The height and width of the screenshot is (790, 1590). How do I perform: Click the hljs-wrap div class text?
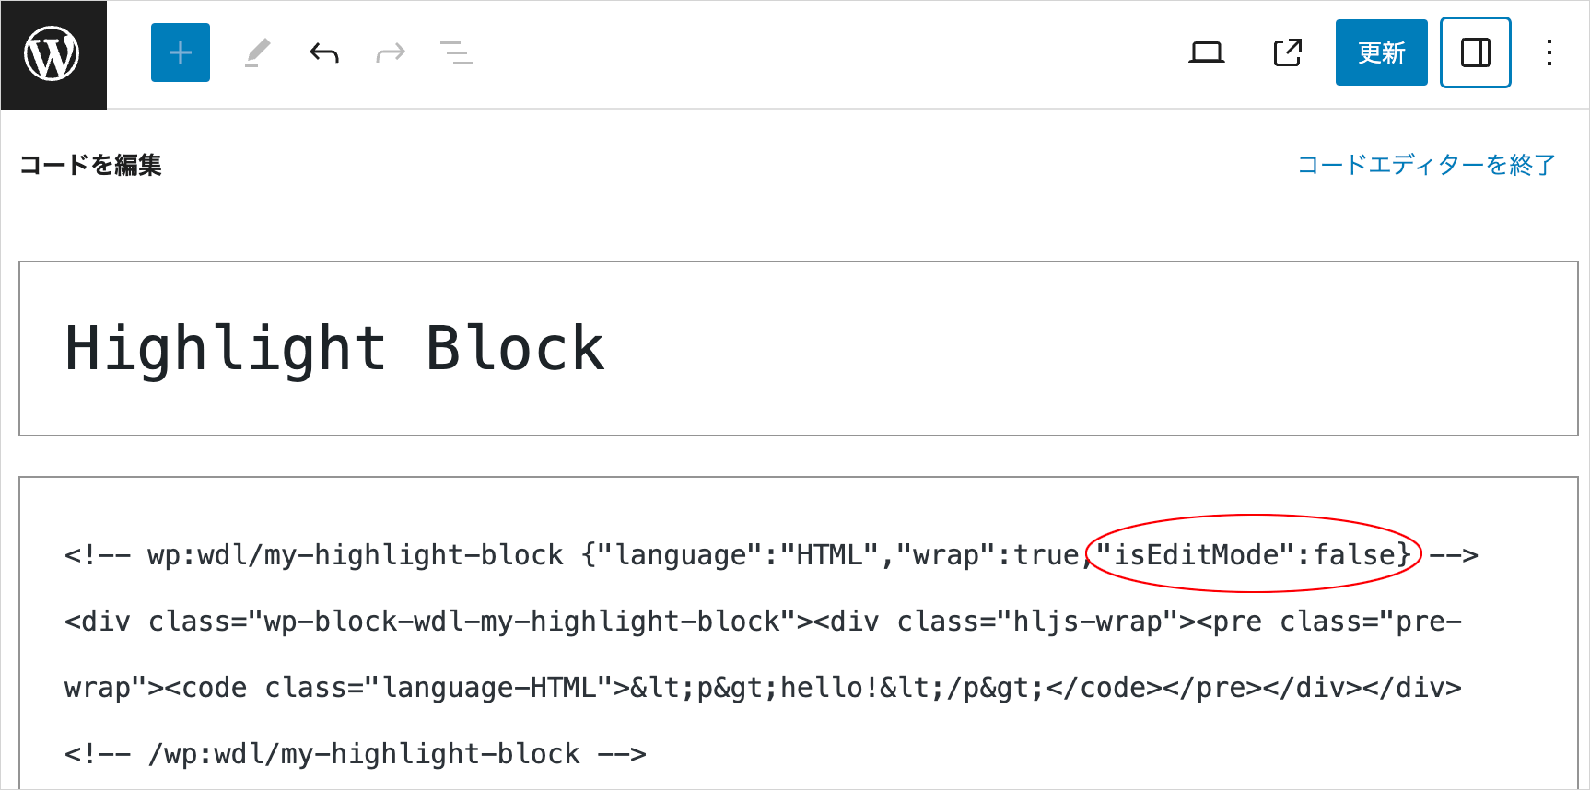tap(1088, 622)
